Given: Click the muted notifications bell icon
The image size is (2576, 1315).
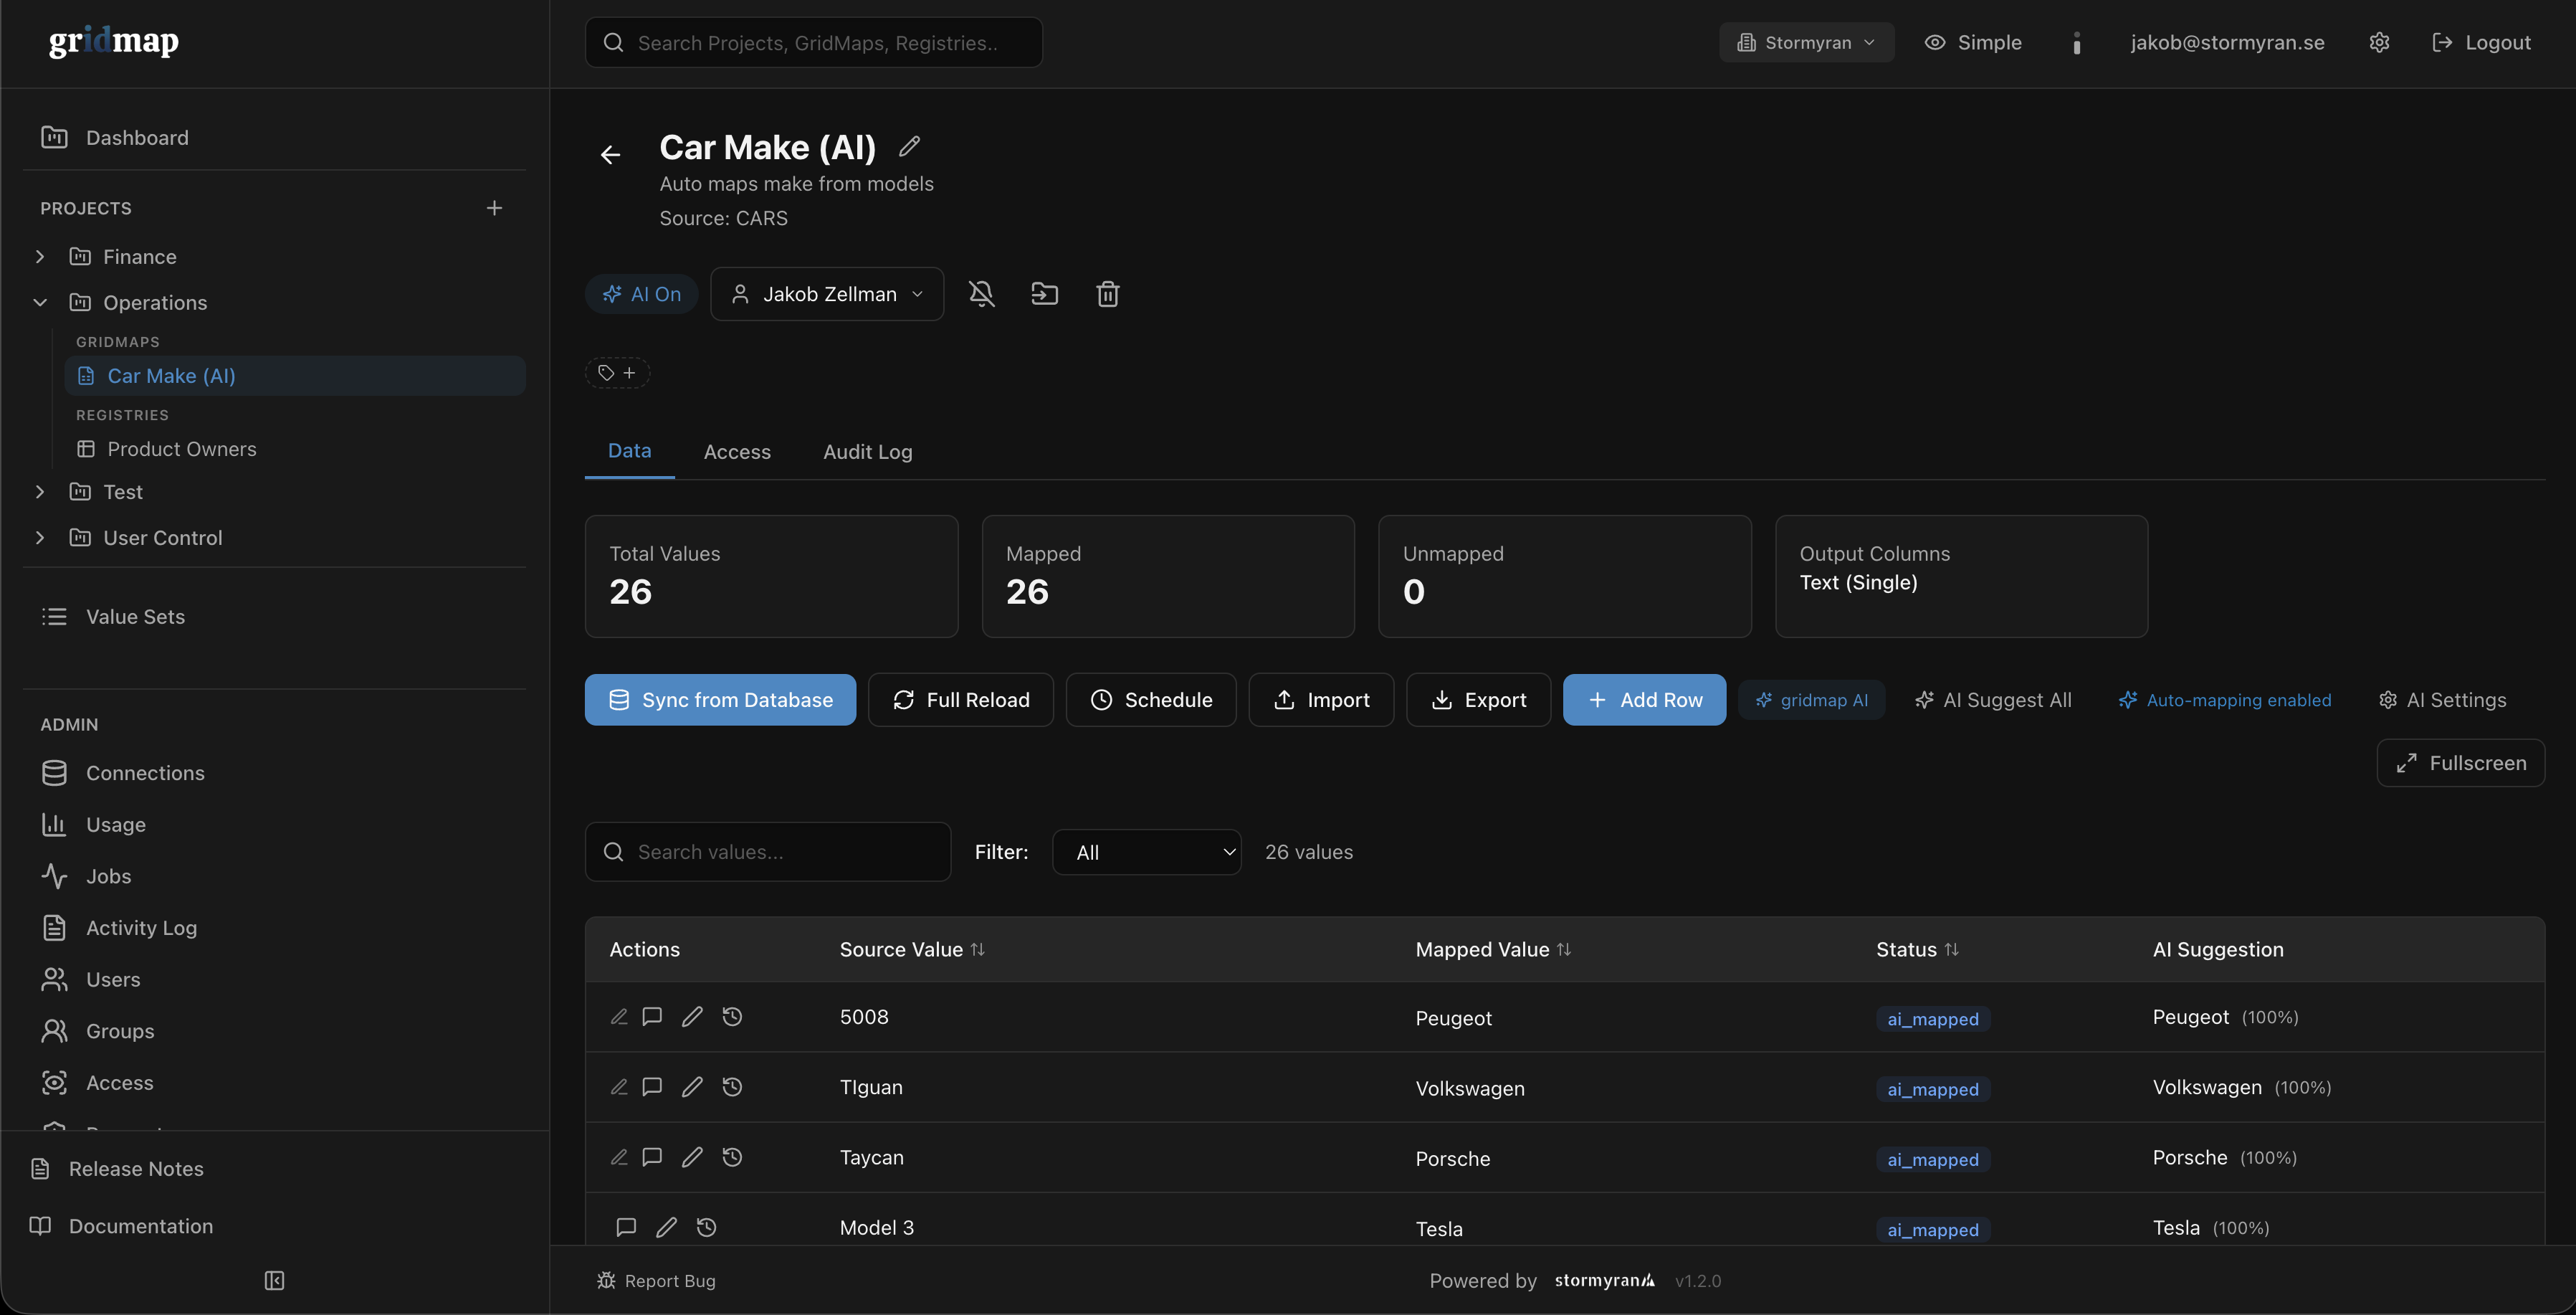Looking at the screenshot, I should tap(982, 294).
